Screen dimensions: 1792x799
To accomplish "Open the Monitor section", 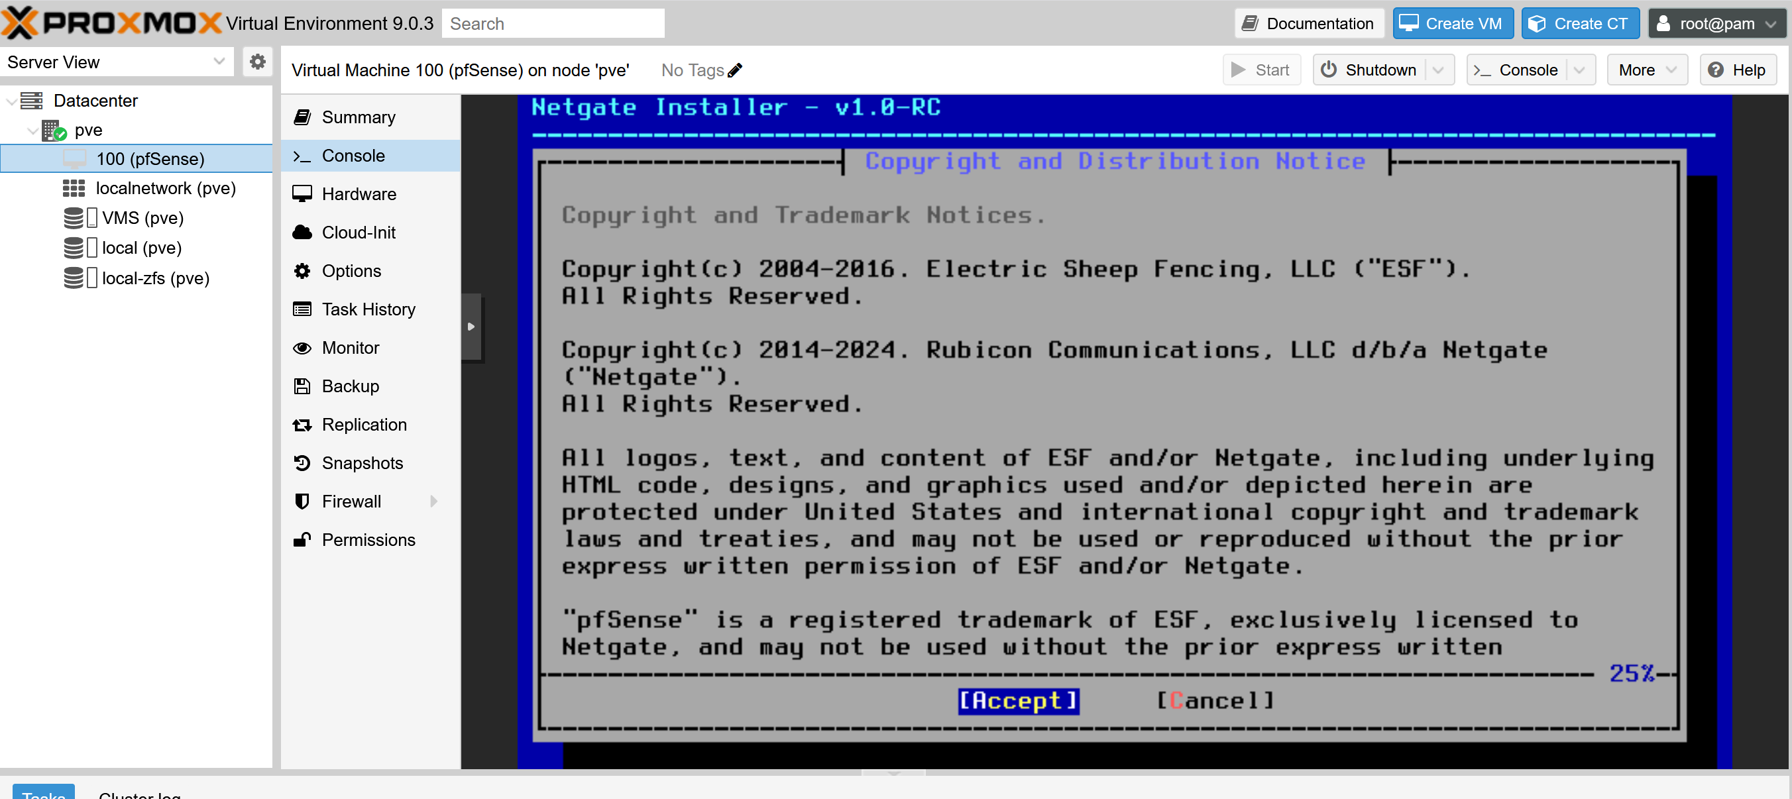I will pos(370,348).
